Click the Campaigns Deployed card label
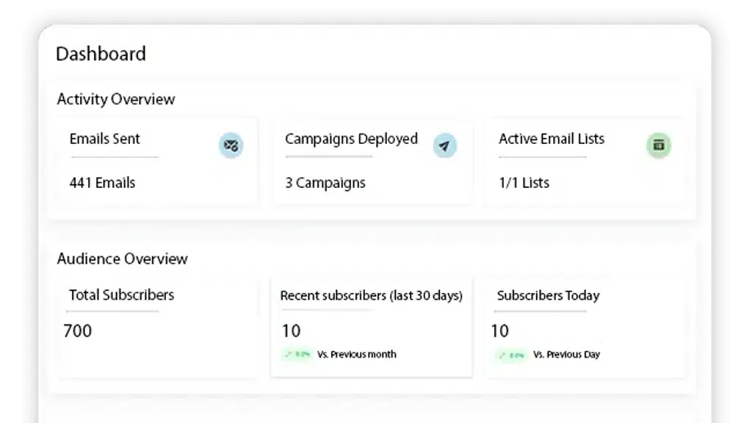The height and width of the screenshot is (423, 752). [352, 139]
